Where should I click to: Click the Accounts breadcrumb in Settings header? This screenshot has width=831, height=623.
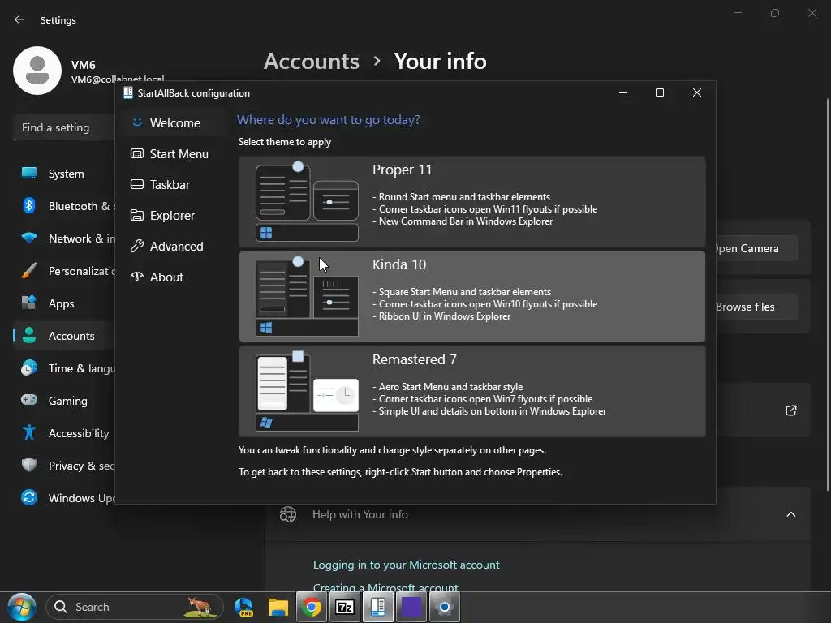click(312, 62)
